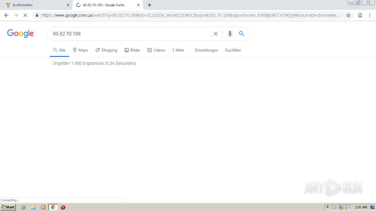Click the browser back arrow
Viewport: 376px width, 211px height.
6,15
